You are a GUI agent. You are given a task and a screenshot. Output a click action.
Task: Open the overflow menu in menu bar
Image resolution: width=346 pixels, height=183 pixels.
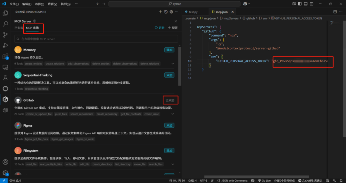77,4
